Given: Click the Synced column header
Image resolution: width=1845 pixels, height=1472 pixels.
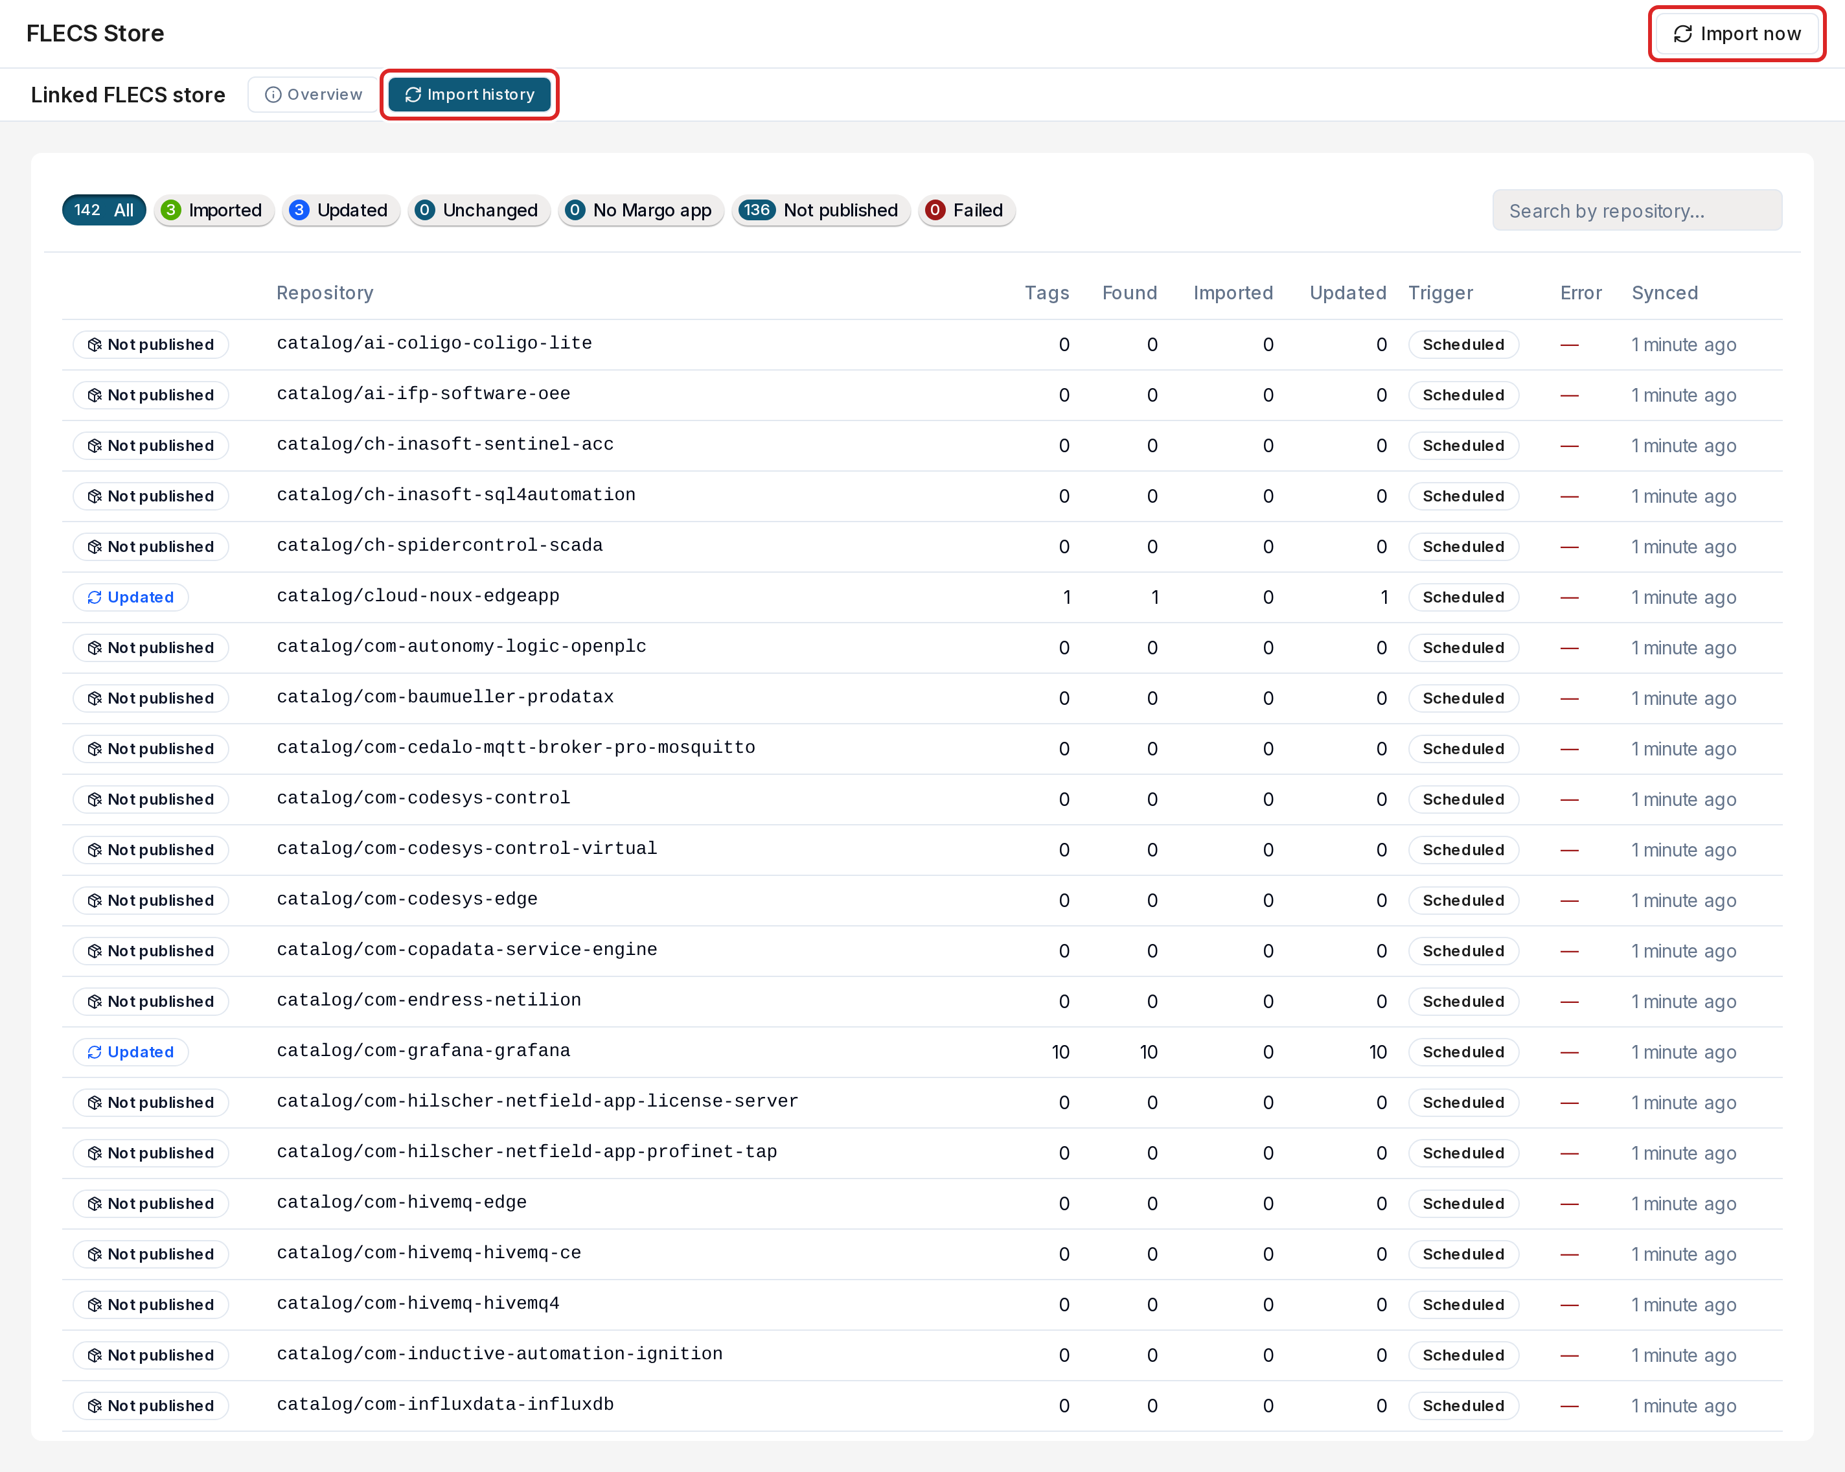Looking at the screenshot, I should (1664, 293).
